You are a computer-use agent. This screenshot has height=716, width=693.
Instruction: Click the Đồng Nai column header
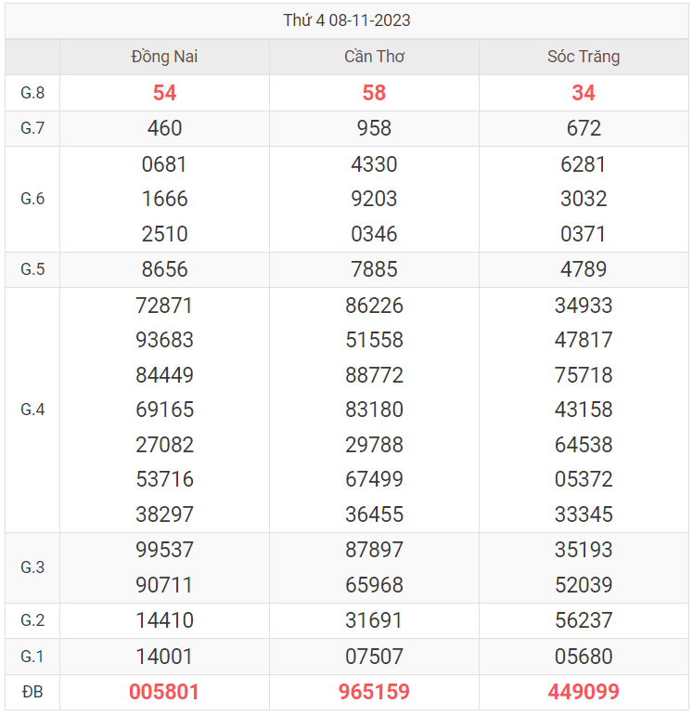pyautogui.click(x=164, y=57)
